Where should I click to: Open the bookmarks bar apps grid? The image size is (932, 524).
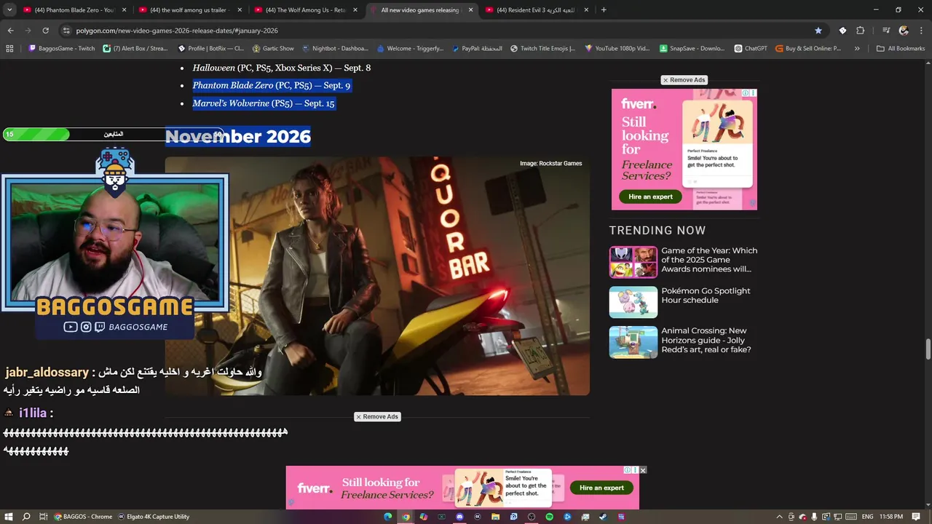9,49
